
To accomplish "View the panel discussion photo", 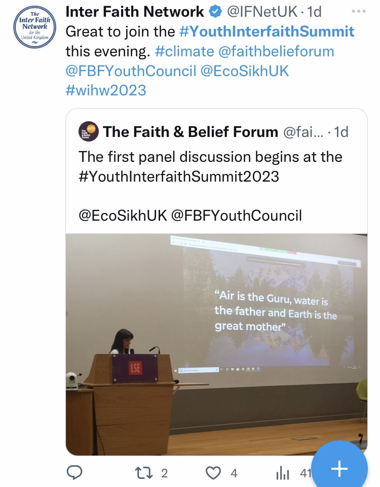I will 216,344.
